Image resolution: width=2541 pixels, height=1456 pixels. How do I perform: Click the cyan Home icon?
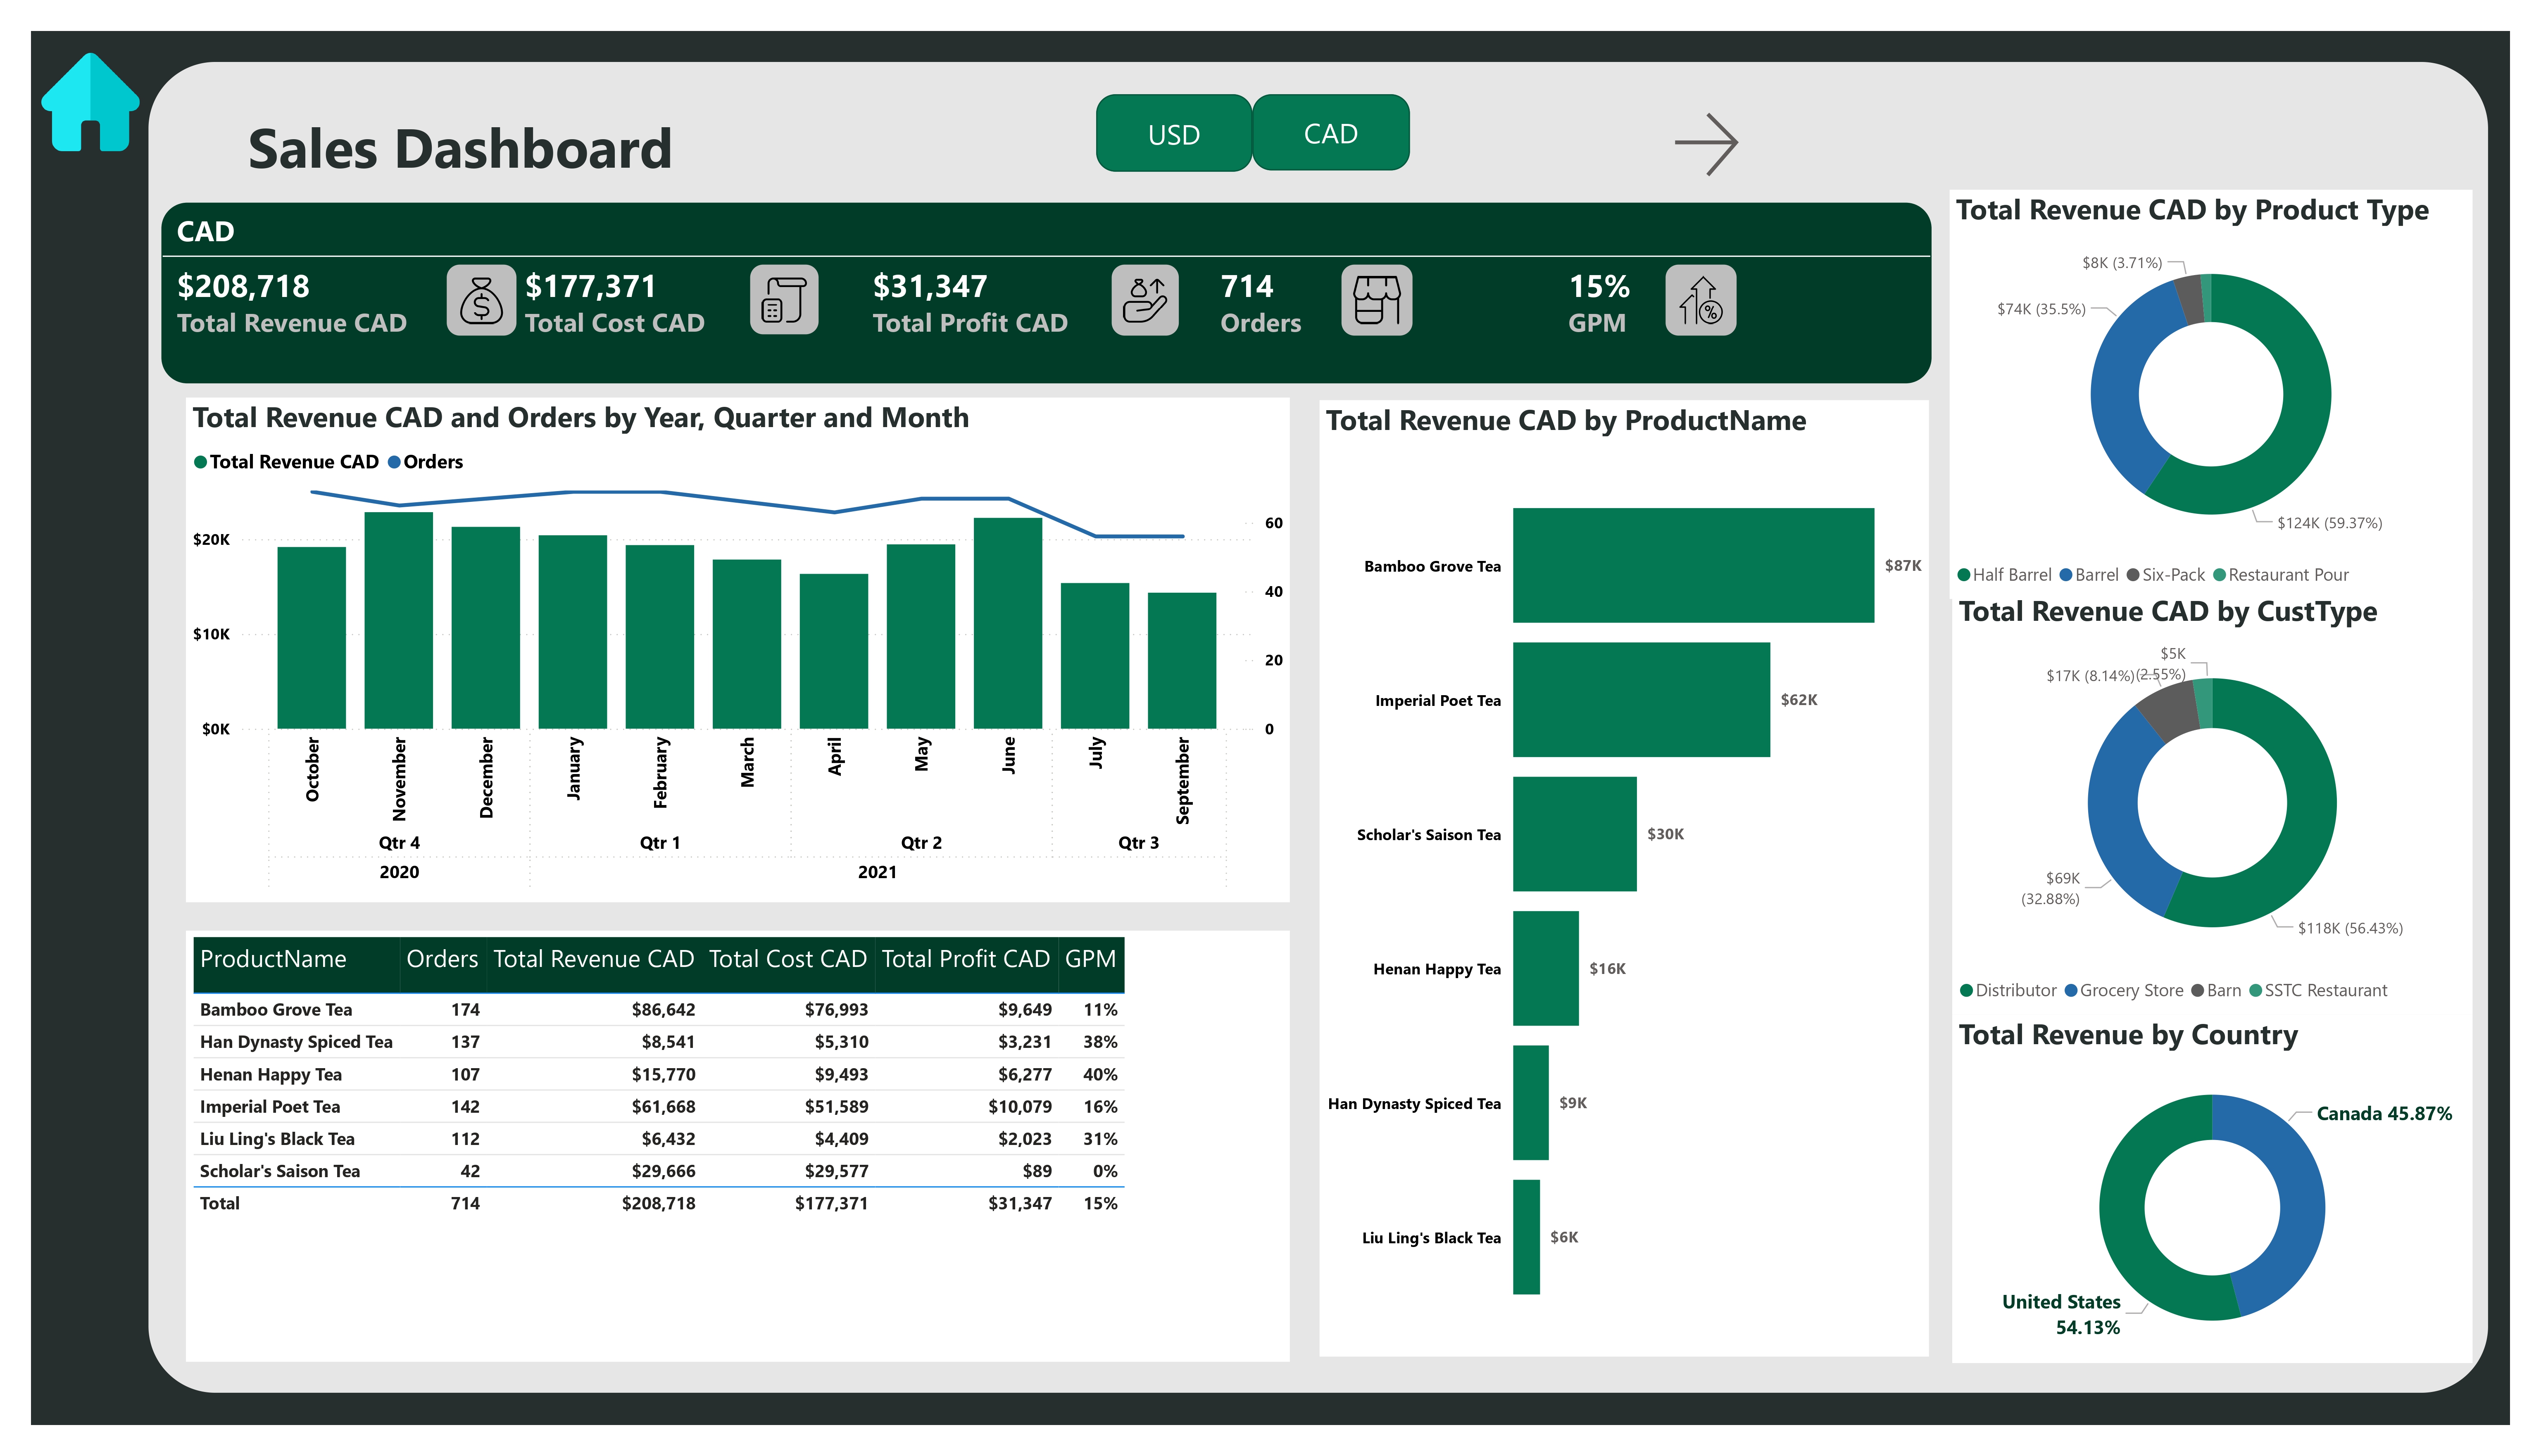[90, 103]
